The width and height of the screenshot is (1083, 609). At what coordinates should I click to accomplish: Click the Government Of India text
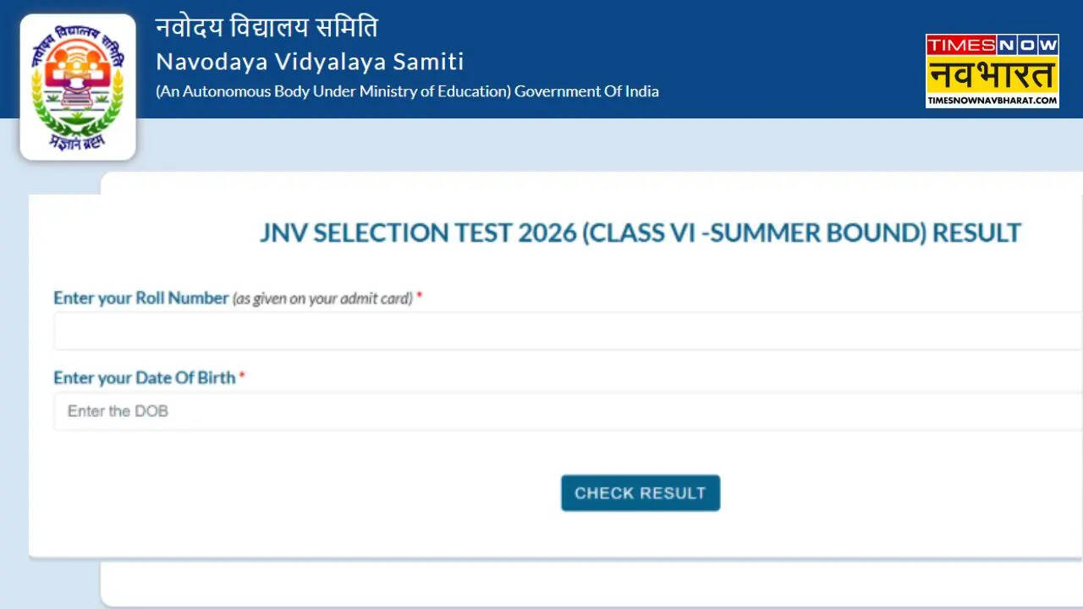click(x=586, y=91)
